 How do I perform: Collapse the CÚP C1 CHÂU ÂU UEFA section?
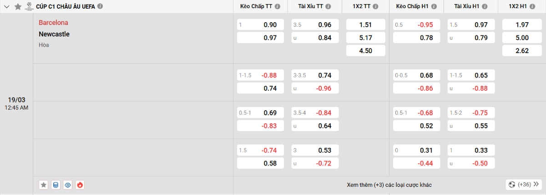click(x=7, y=7)
